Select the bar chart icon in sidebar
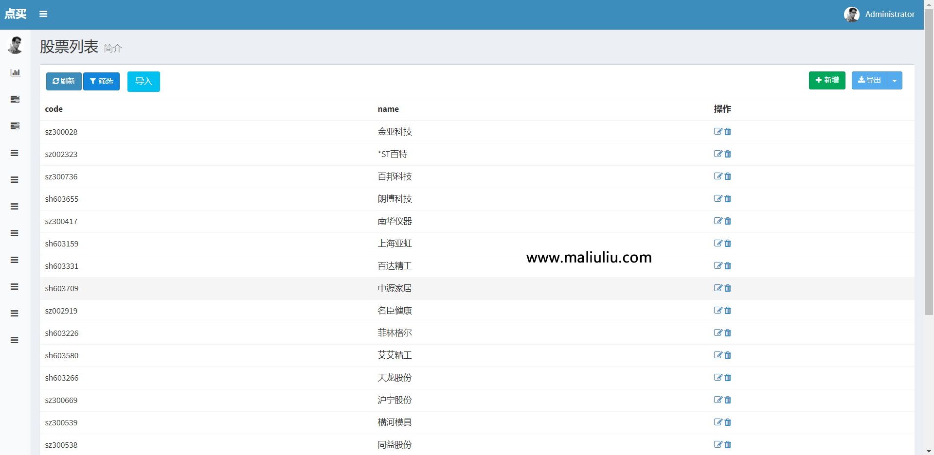The height and width of the screenshot is (455, 934). point(15,72)
